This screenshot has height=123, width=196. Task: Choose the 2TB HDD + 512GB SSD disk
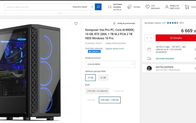click(97, 91)
